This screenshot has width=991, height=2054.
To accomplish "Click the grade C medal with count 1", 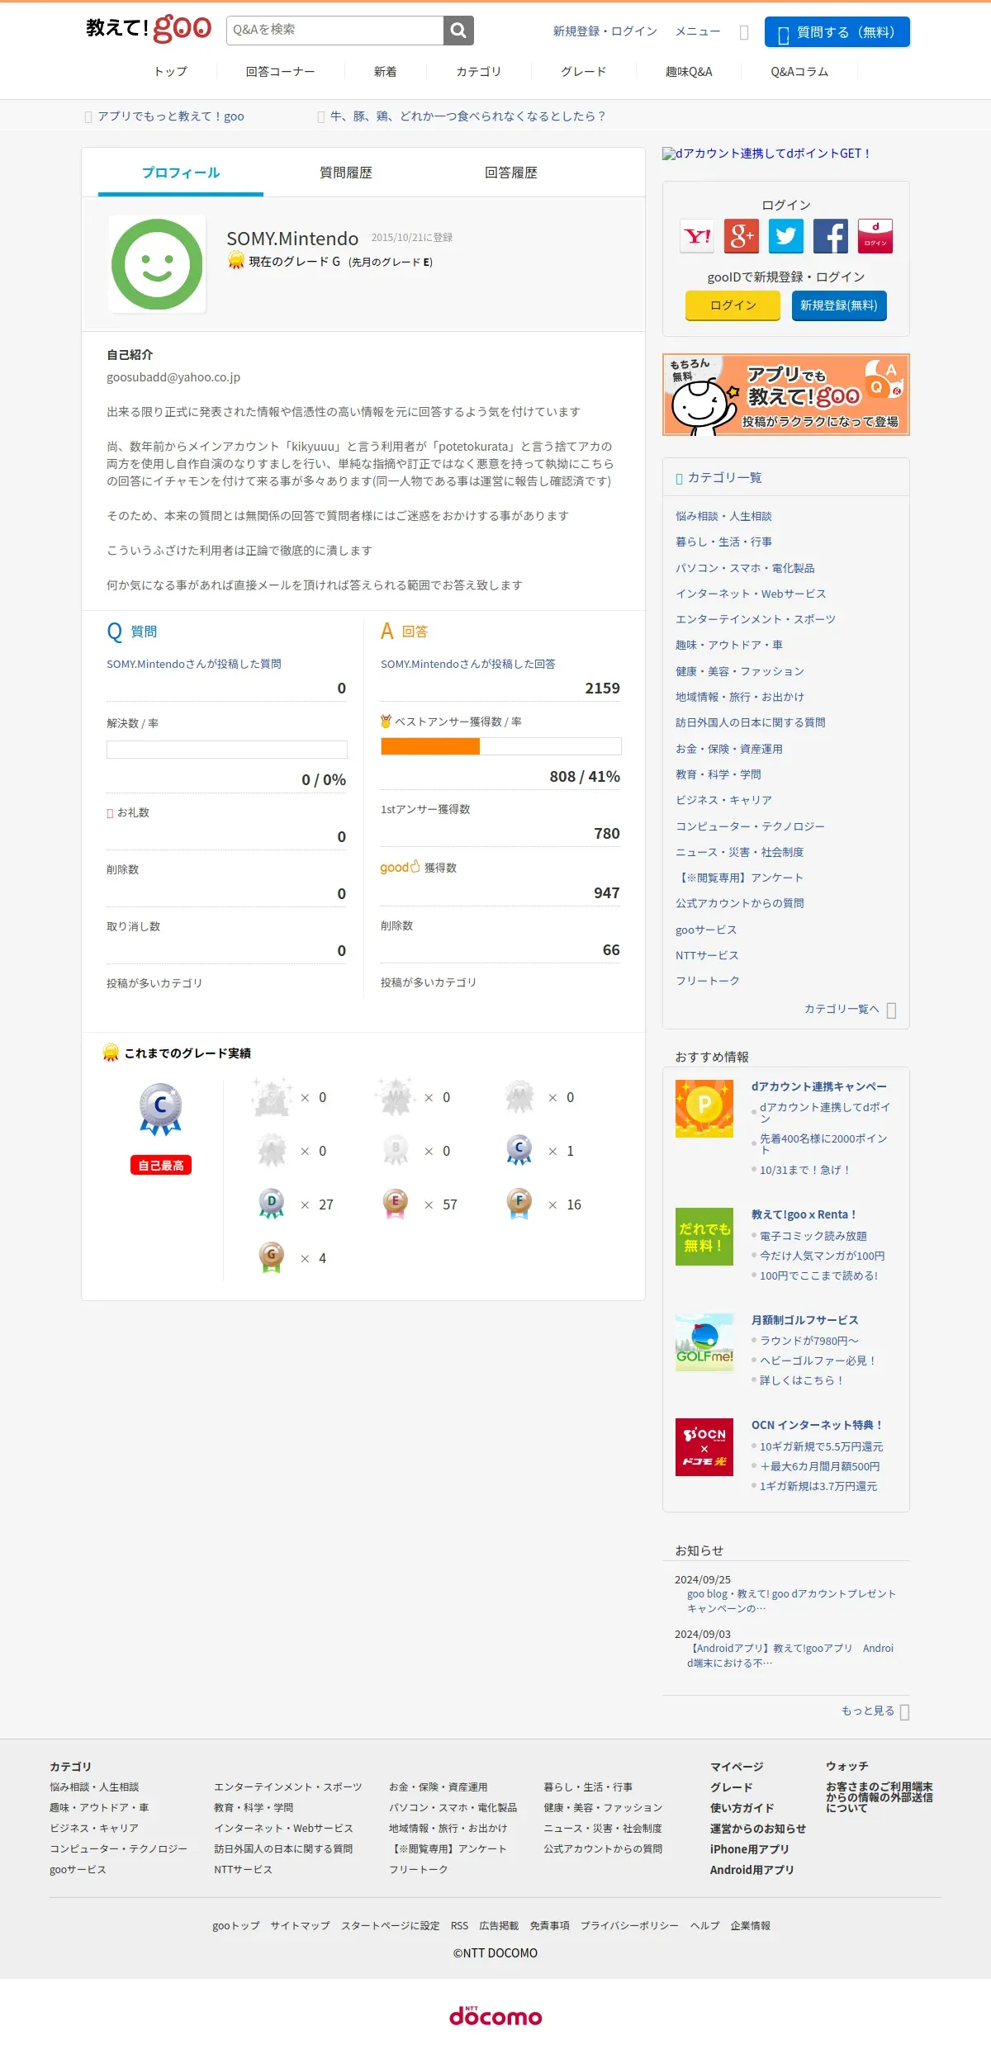I will (519, 1150).
